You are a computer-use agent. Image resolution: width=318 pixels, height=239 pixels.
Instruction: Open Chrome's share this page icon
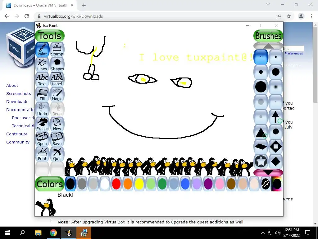(x=279, y=16)
